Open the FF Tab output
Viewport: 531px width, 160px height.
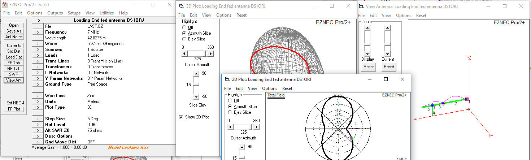click(14, 63)
